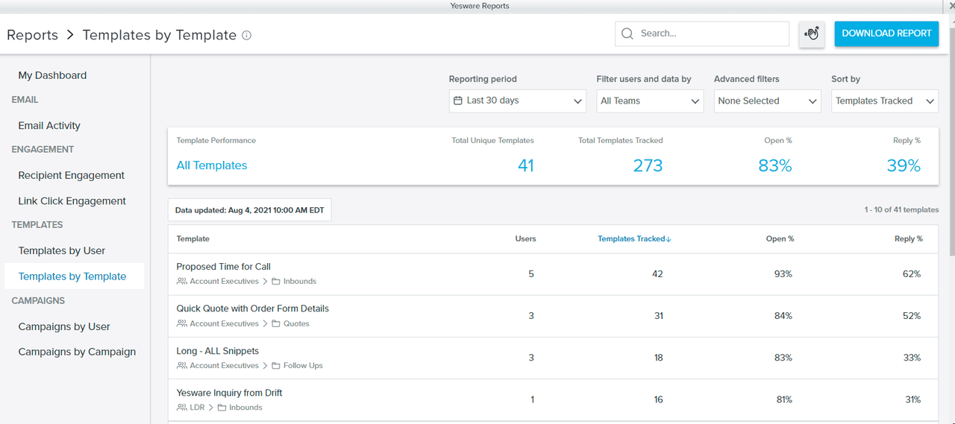Image resolution: width=955 pixels, height=424 pixels.
Task: Click the info icon beside Templates by Template
Action: click(x=247, y=35)
